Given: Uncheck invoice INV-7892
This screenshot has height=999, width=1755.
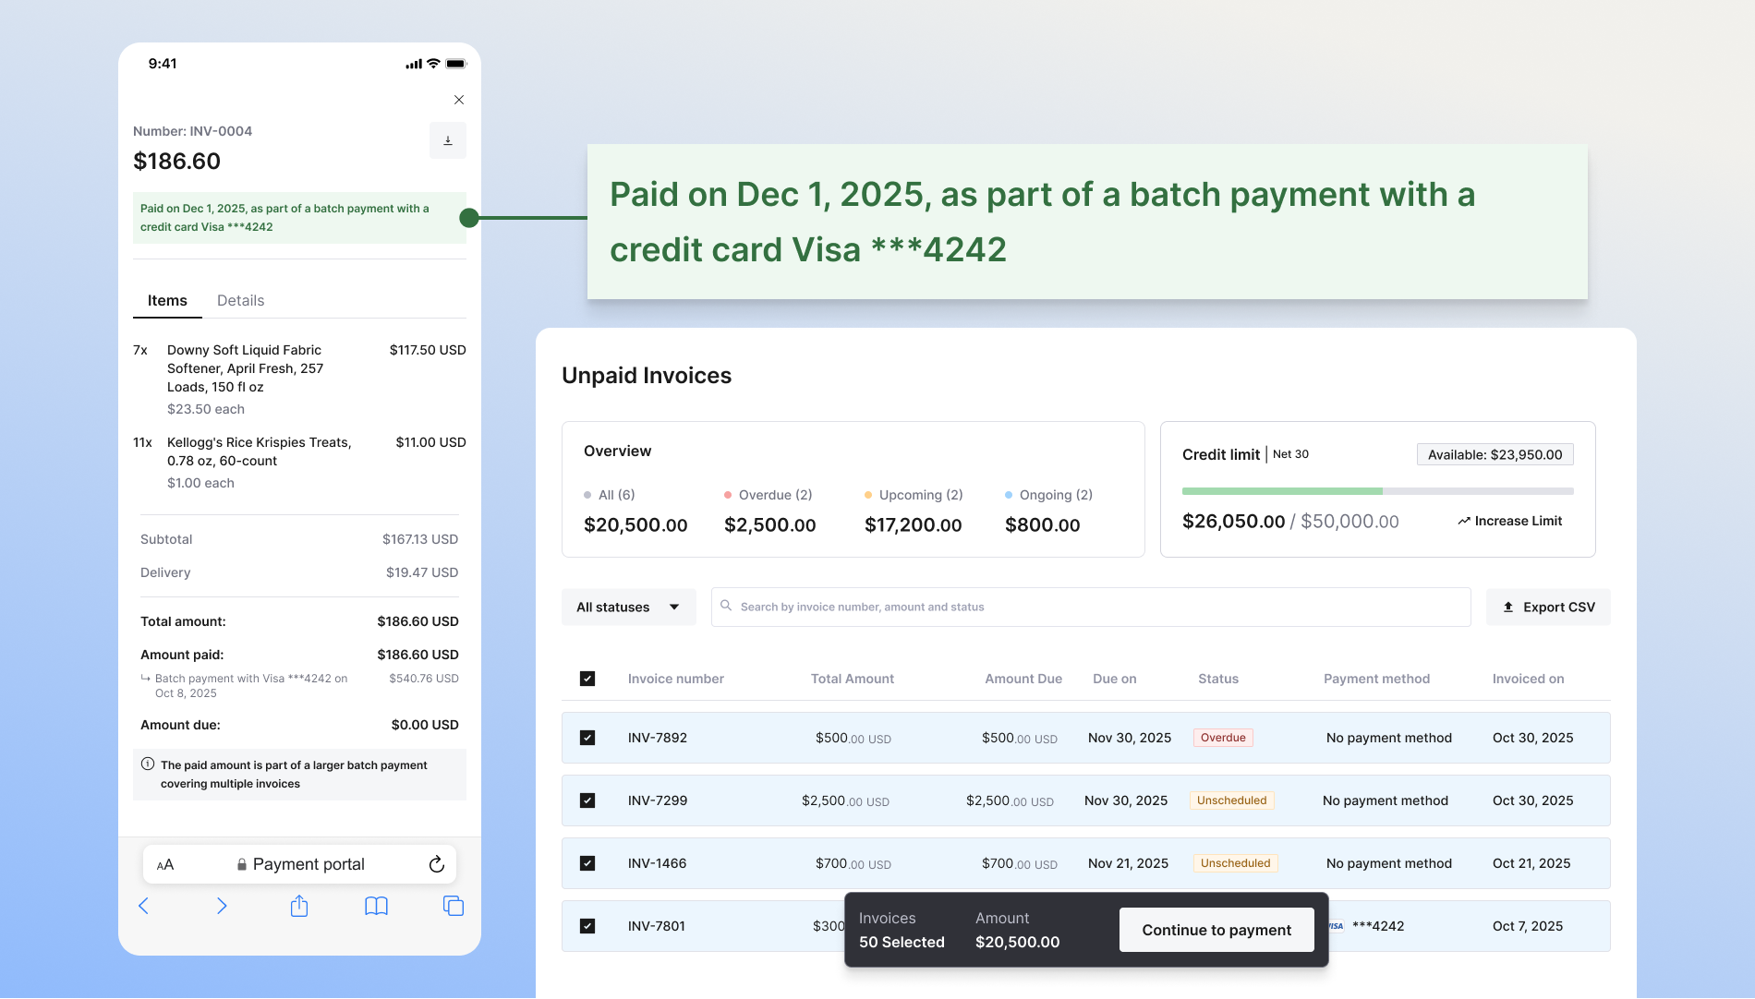Looking at the screenshot, I should point(587,738).
